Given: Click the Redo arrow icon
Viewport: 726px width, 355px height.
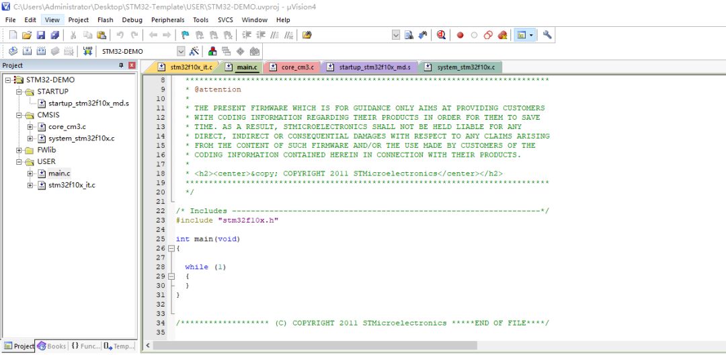Looking at the screenshot, I should tap(134, 35).
